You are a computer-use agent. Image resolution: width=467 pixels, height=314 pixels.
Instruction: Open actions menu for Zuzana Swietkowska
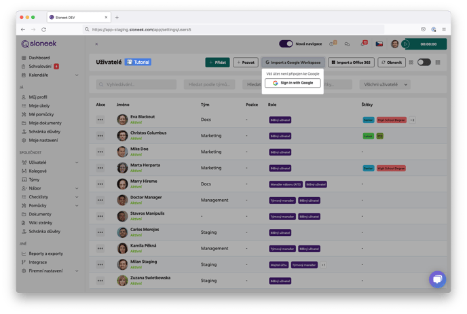[100, 281]
